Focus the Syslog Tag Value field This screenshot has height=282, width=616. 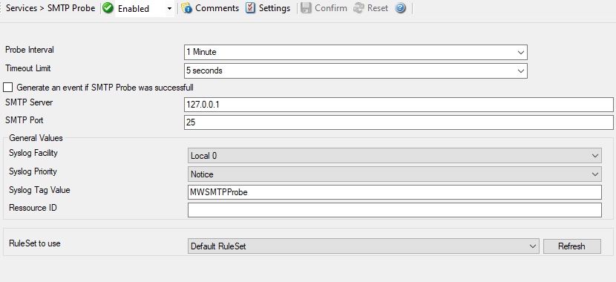coord(394,192)
